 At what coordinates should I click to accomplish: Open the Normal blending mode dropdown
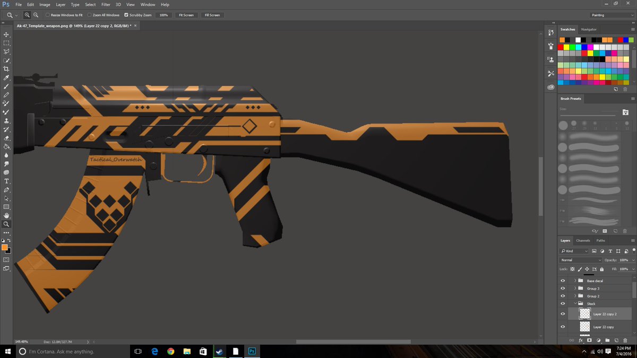point(580,260)
